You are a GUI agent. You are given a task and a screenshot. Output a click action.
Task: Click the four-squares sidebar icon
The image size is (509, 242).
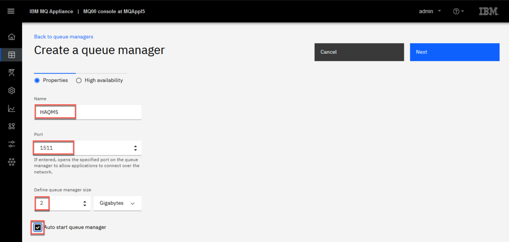tap(12, 126)
